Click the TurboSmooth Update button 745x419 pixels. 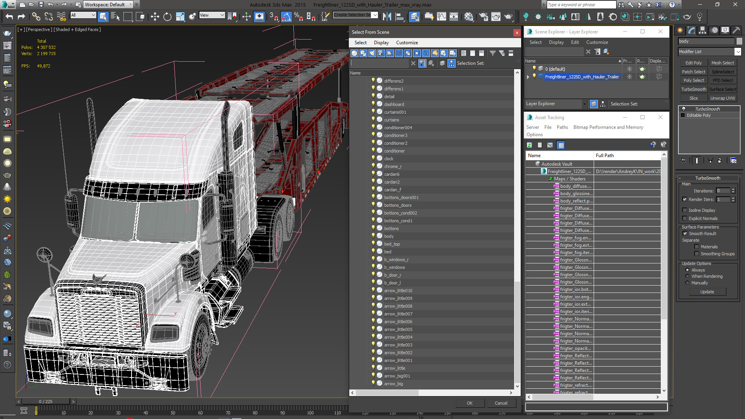tap(707, 292)
